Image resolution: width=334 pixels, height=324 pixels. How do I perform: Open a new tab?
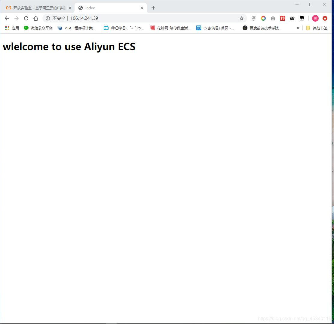click(153, 8)
